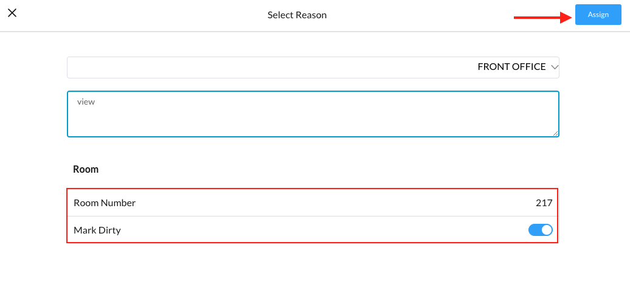Click the textarea resize handle
This screenshot has height=284, width=630.
tap(556, 134)
